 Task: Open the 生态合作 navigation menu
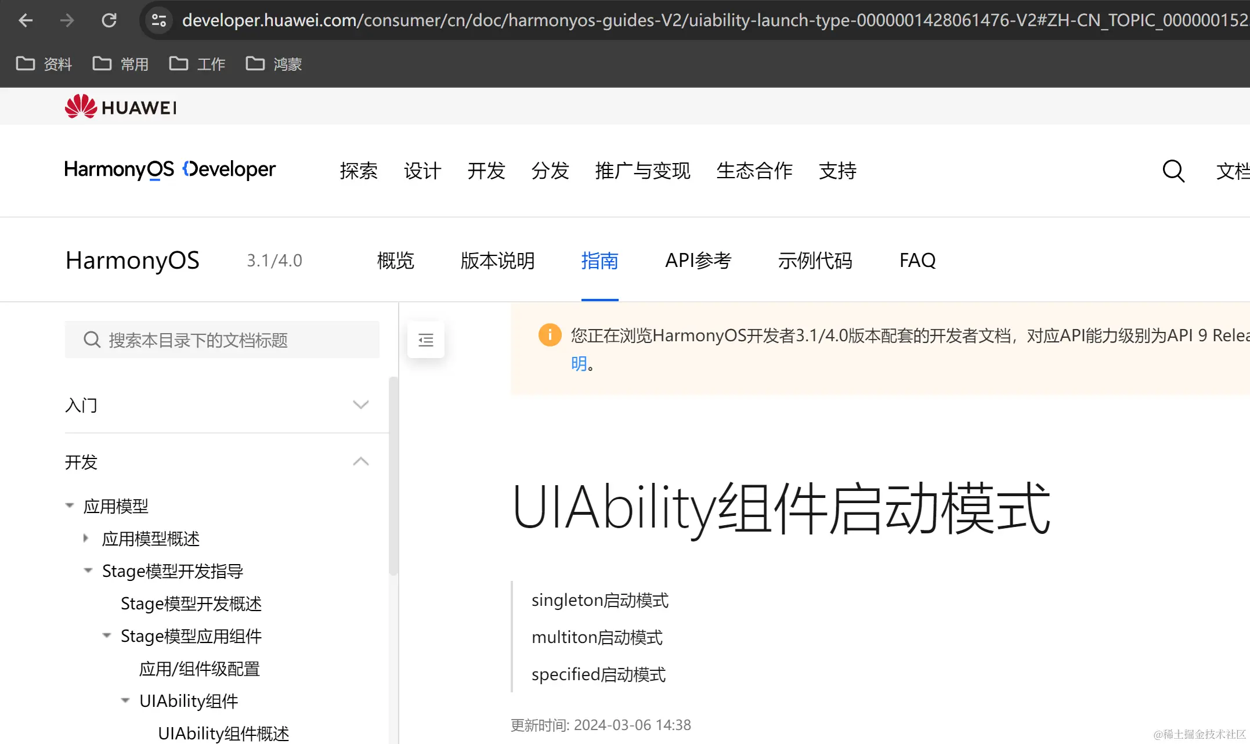[x=754, y=171]
